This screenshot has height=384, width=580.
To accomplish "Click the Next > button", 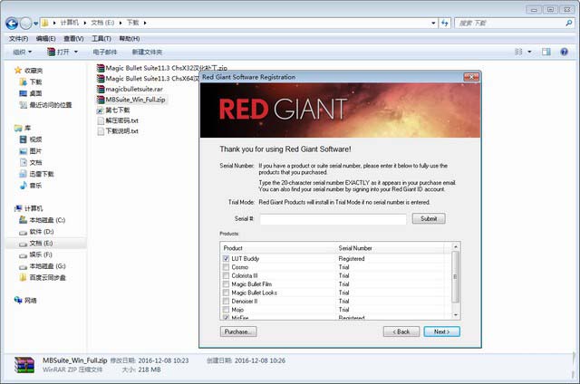I will tap(441, 331).
